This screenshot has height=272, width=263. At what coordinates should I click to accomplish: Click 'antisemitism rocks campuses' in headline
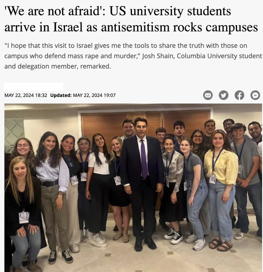tap(179, 27)
